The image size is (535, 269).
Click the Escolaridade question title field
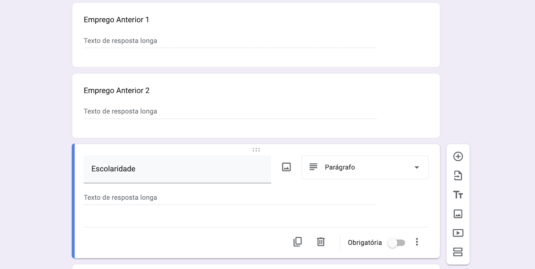point(177,169)
